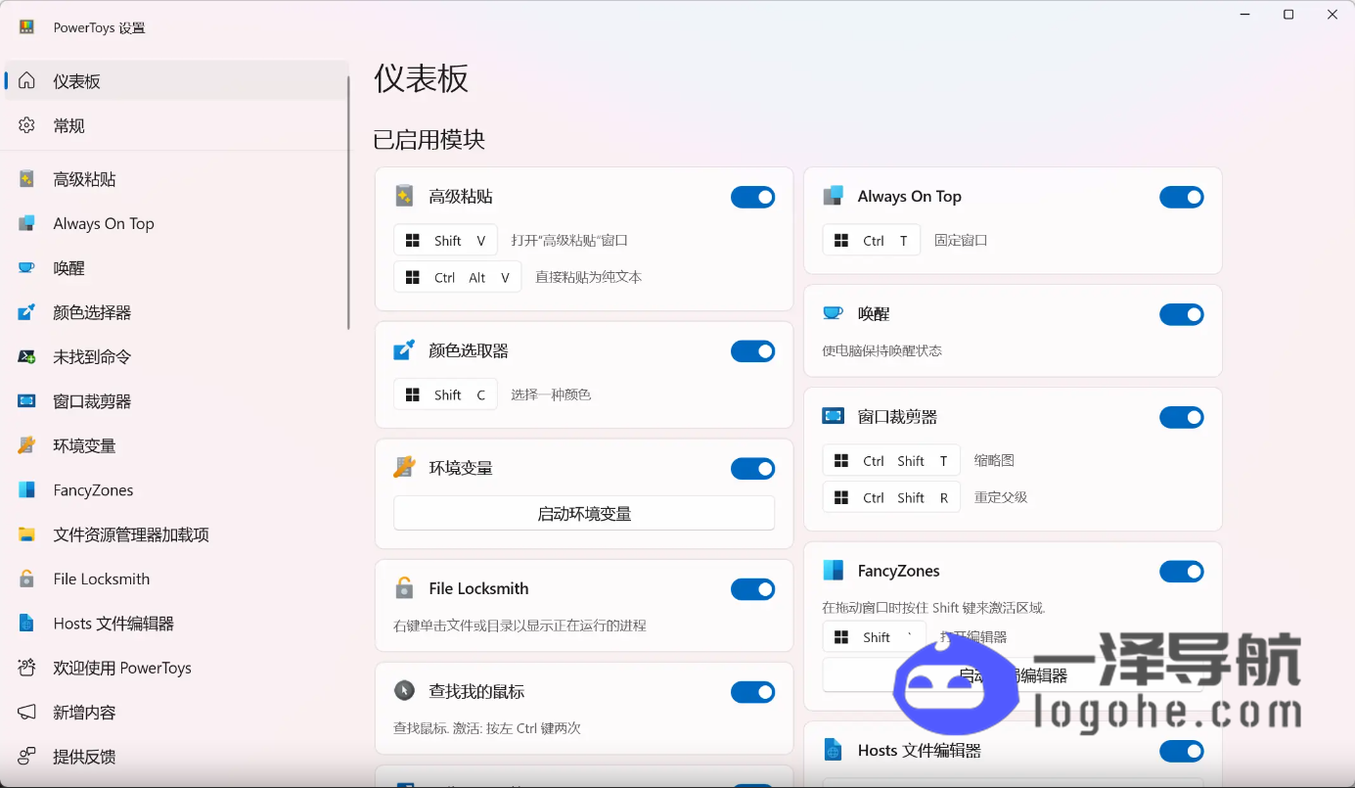1355x788 pixels.
Task: Click the 重定父级 label
Action: [x=1001, y=497]
